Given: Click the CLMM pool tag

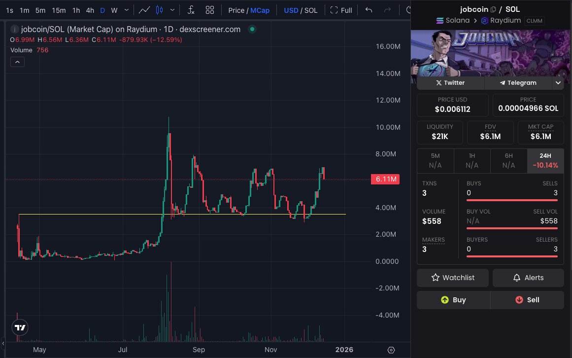Looking at the screenshot, I should (x=534, y=21).
